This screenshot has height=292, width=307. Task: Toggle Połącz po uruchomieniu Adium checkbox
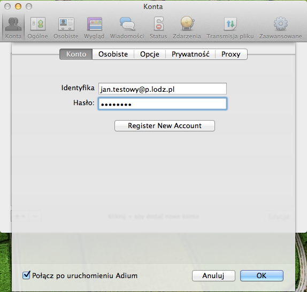point(26,275)
